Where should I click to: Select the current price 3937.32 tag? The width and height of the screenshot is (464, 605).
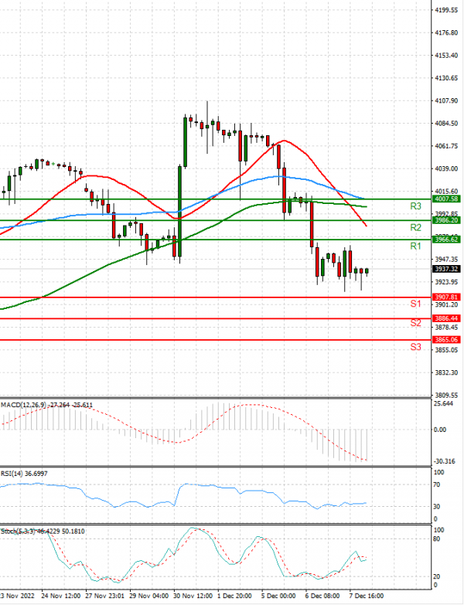[446, 269]
